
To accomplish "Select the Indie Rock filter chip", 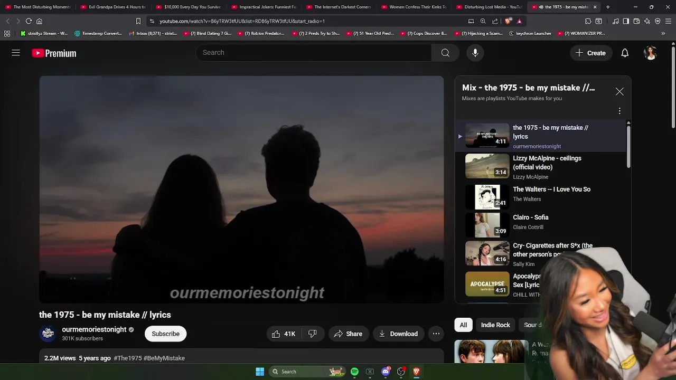I will point(495,325).
